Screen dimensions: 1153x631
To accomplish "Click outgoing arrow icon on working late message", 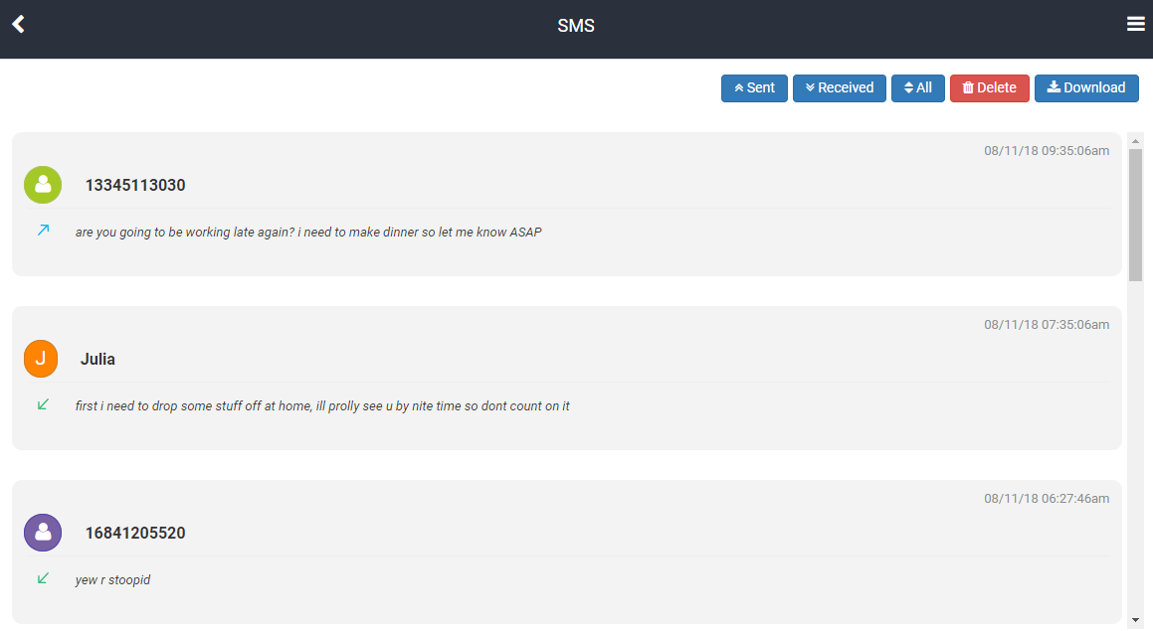I will (44, 231).
